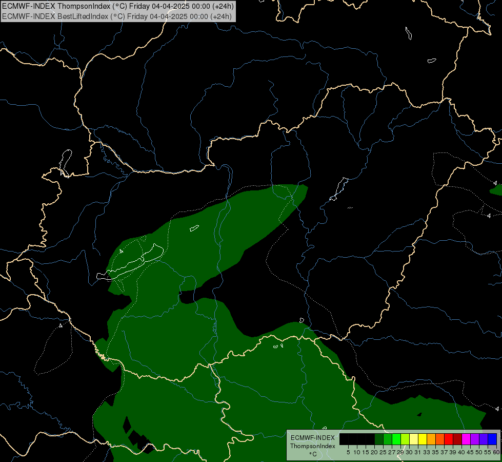Viewport: 502px width, 462px height.
Task: Select the yellow 31–33 legend swatch
Action: pos(423,439)
